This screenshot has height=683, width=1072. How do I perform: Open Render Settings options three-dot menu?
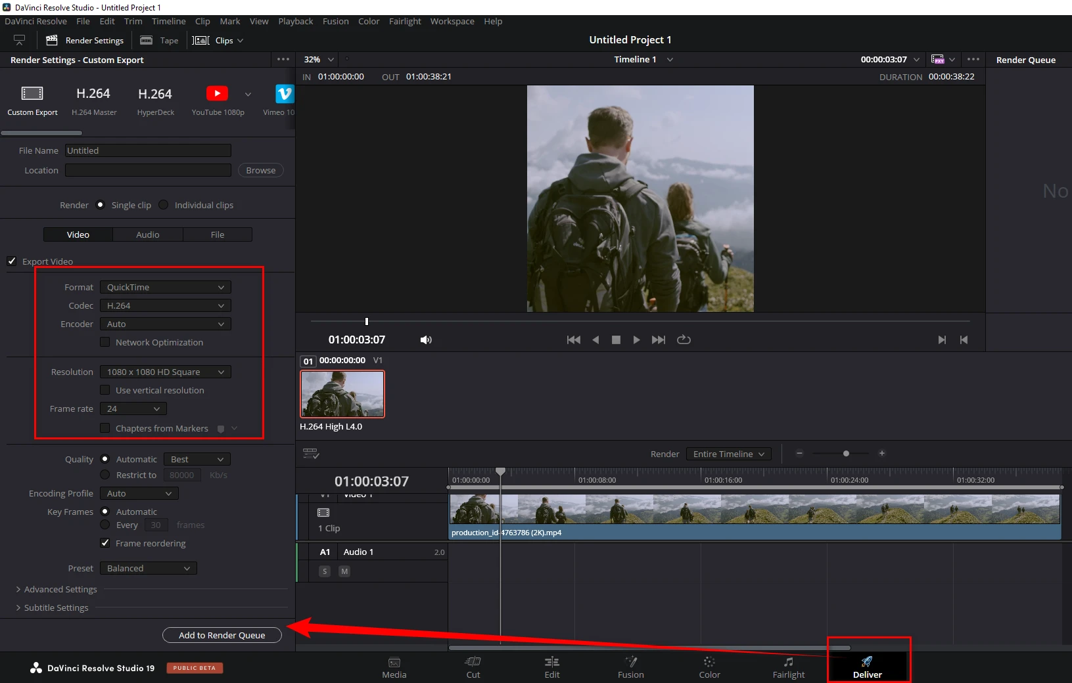point(283,59)
